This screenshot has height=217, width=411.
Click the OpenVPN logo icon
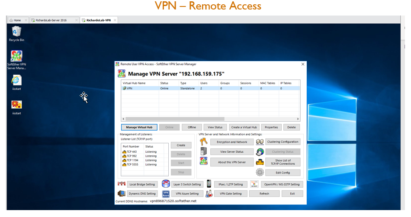[254, 184]
